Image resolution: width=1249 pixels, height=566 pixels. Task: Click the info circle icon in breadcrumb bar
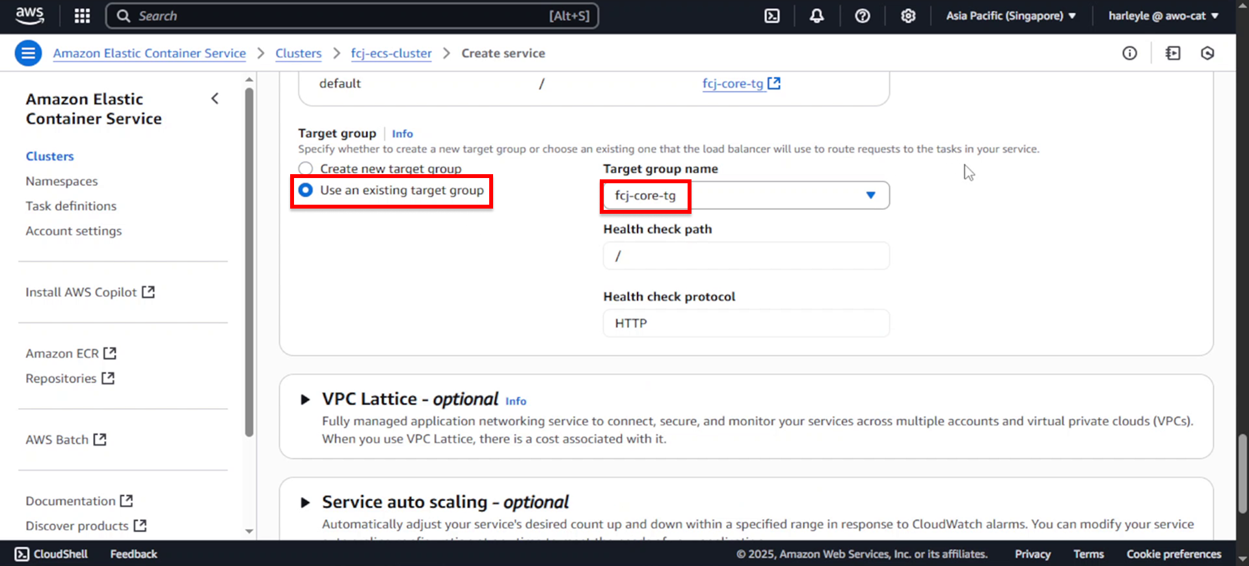click(x=1129, y=53)
